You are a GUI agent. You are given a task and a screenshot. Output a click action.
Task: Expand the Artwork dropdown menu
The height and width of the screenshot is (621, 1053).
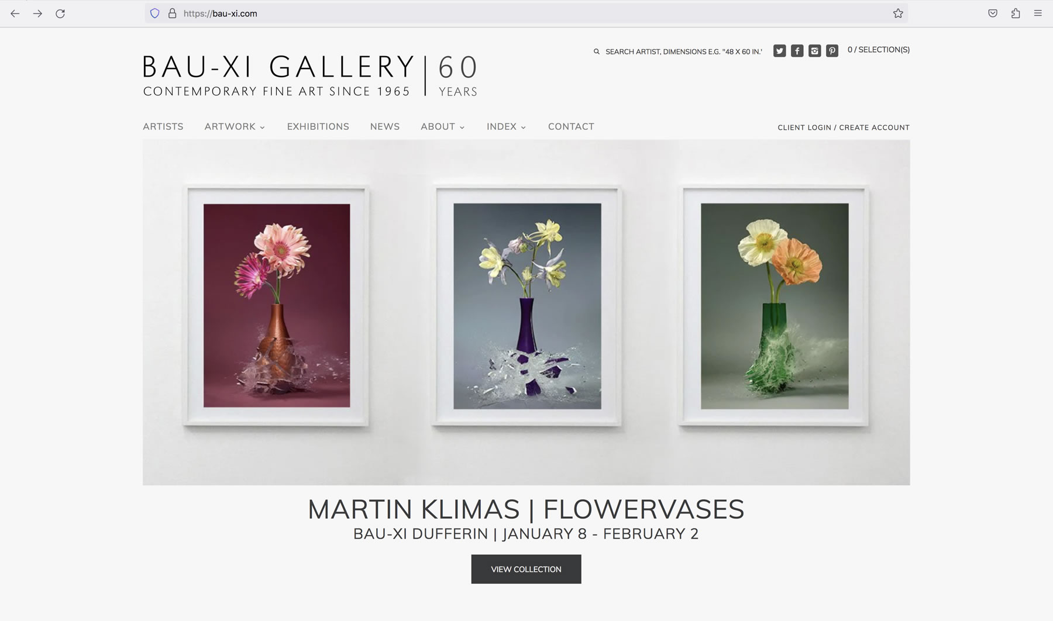tap(235, 126)
